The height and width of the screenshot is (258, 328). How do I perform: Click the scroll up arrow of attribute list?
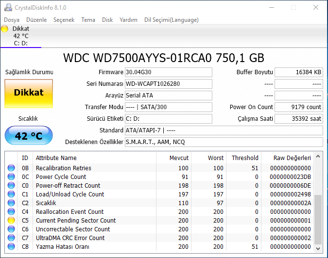pyautogui.click(x=318, y=156)
